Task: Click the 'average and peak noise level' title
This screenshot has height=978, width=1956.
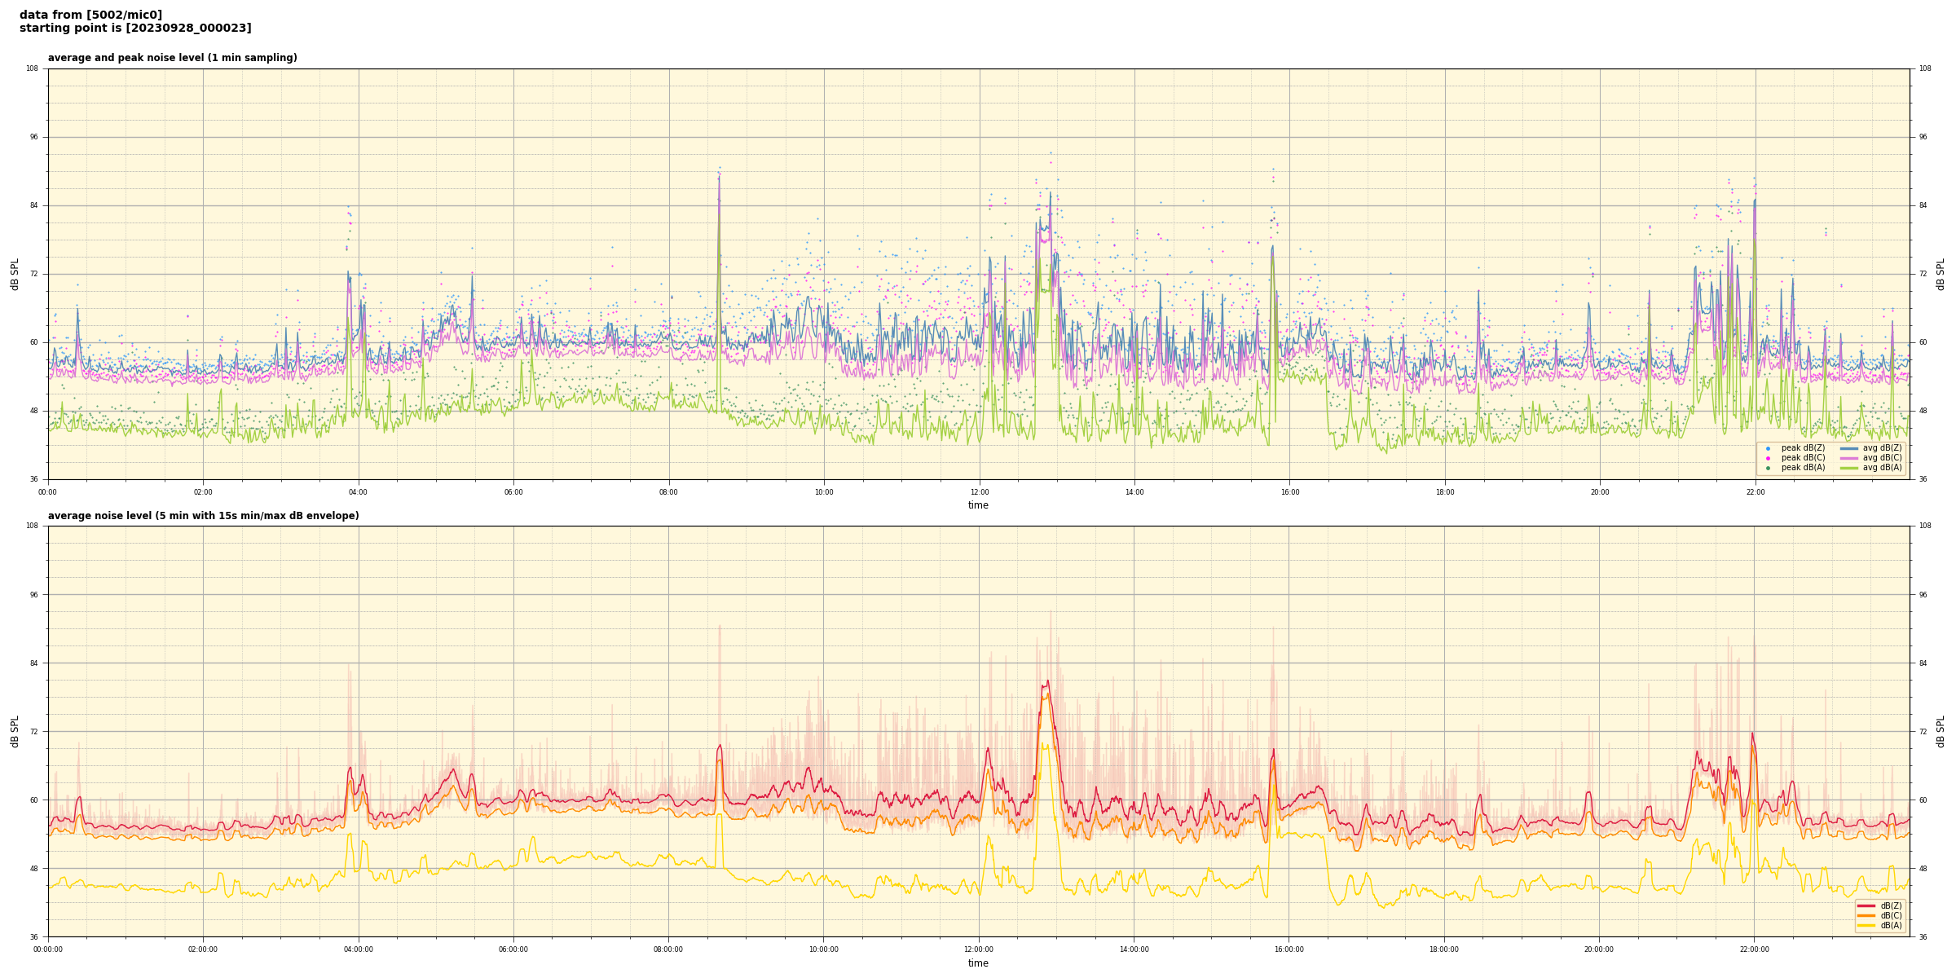Action: tap(172, 58)
